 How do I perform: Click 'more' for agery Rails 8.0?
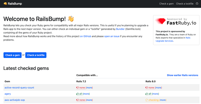(155, 94)
